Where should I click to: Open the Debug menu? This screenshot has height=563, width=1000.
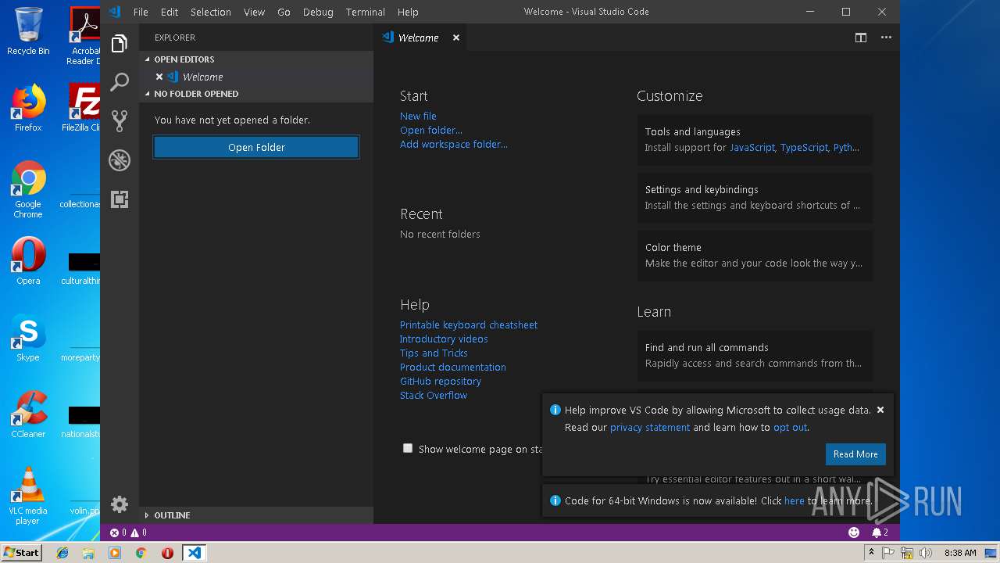point(318,12)
